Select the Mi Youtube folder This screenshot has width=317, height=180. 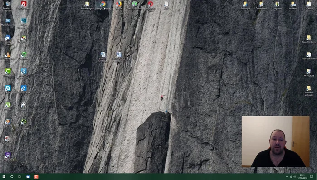tap(309, 73)
